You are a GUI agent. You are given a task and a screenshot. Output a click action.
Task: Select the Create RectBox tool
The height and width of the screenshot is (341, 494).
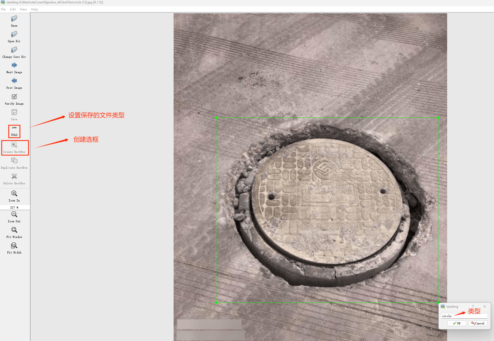14,145
